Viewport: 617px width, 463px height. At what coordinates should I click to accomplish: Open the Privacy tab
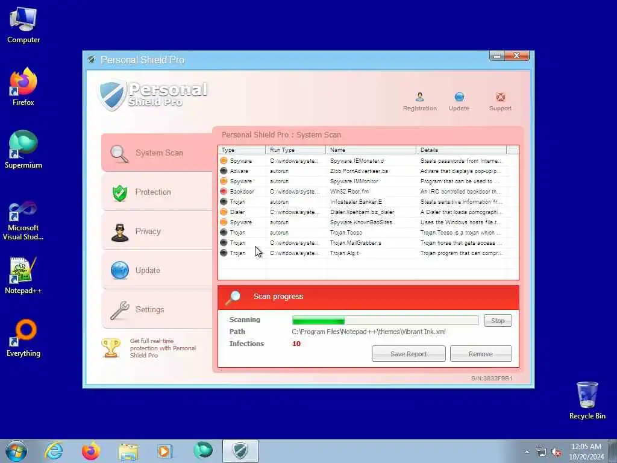157,231
